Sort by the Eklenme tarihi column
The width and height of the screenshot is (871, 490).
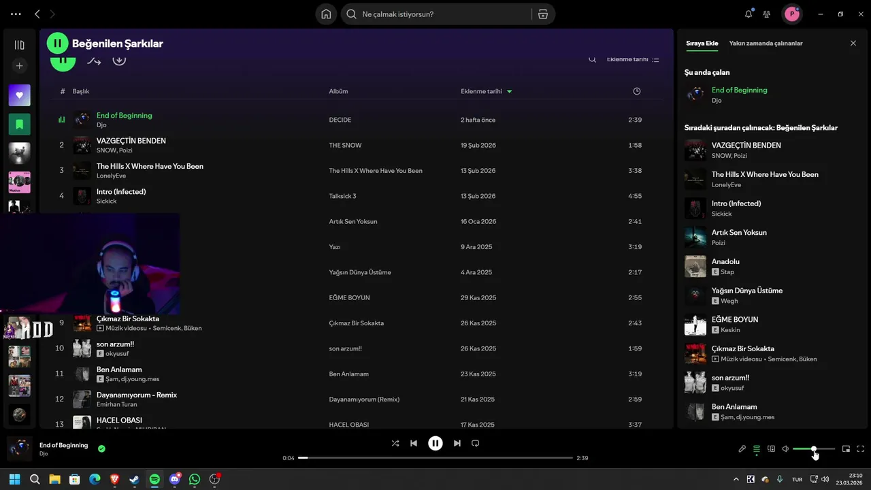486,91
